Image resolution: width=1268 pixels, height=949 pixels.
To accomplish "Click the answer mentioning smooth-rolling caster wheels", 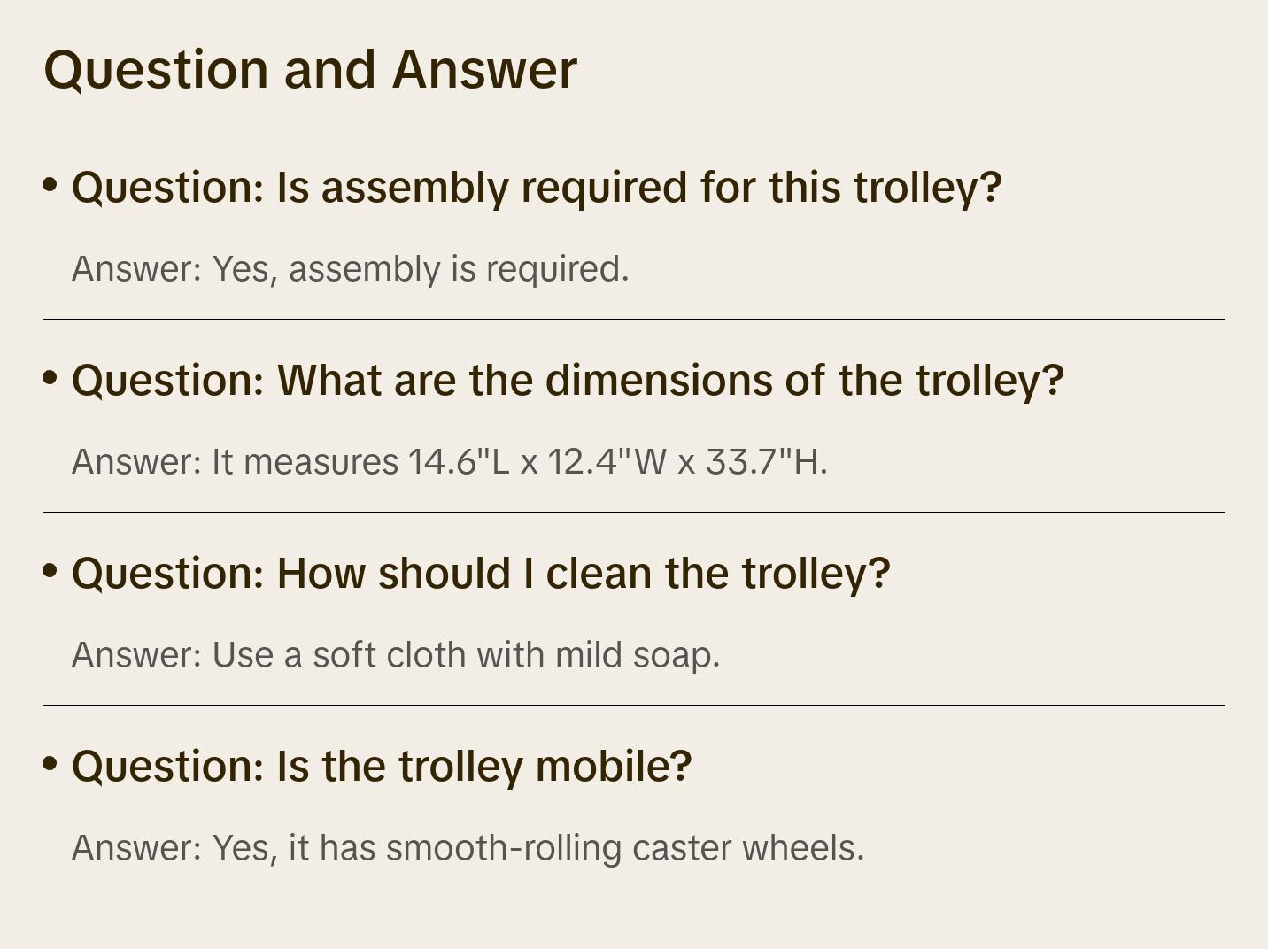I will click(x=468, y=848).
